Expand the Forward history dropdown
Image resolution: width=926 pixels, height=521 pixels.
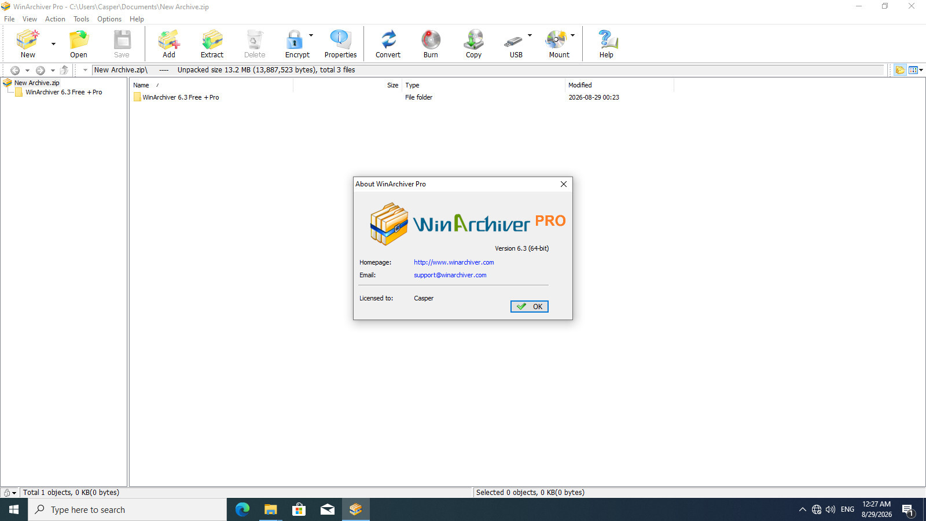[53, 71]
